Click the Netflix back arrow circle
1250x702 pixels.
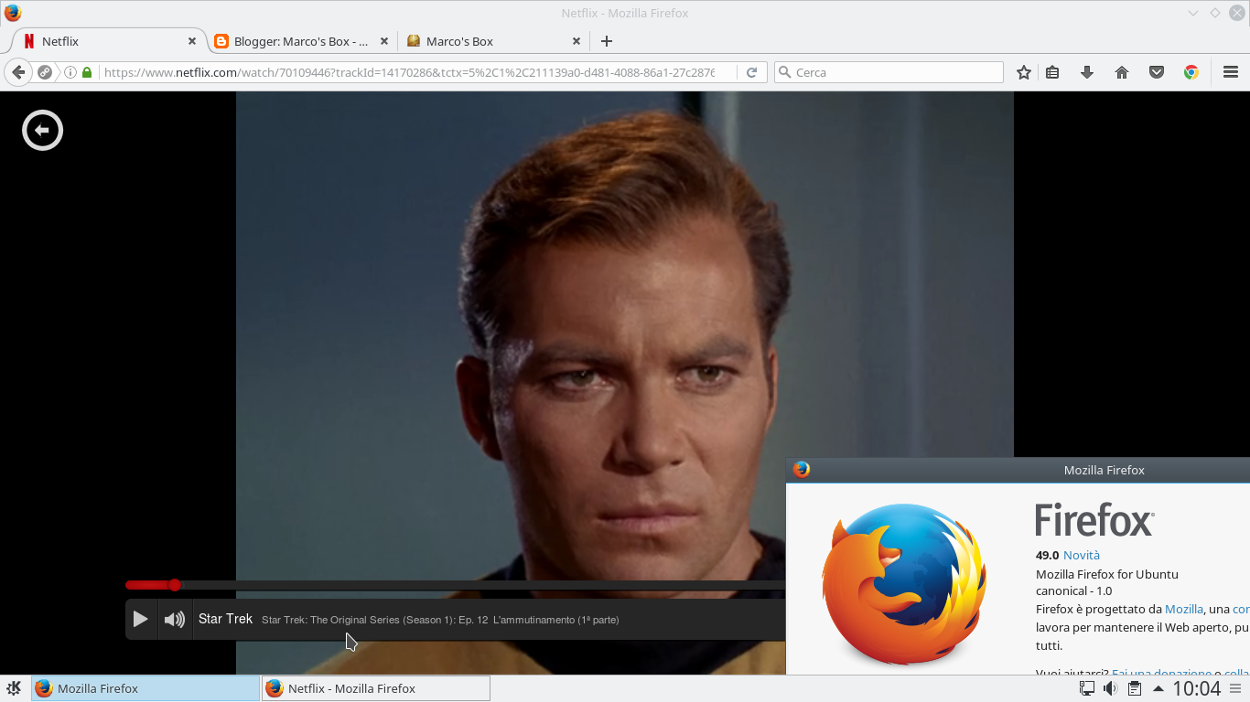[x=42, y=131]
